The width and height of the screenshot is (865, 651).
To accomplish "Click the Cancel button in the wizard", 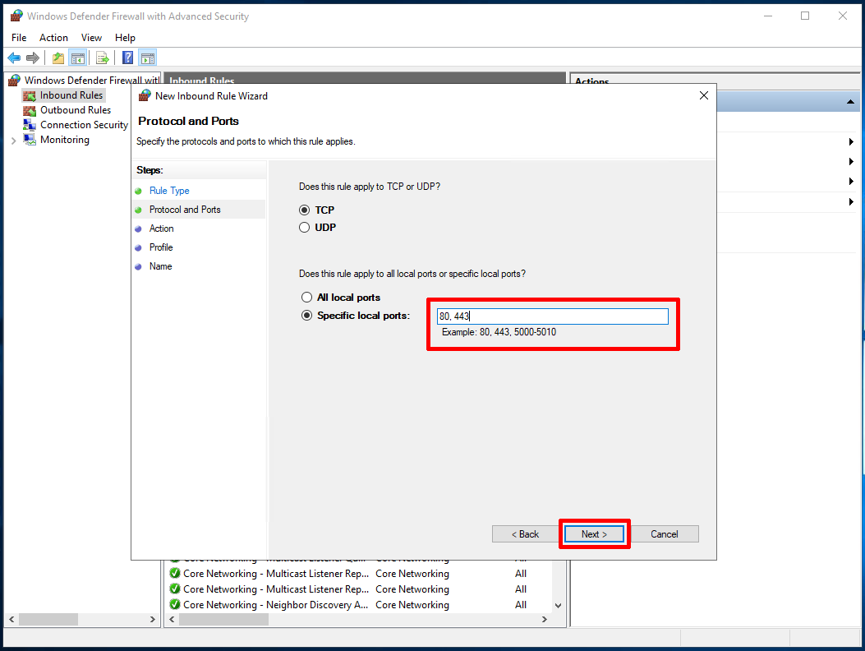I will pos(665,534).
